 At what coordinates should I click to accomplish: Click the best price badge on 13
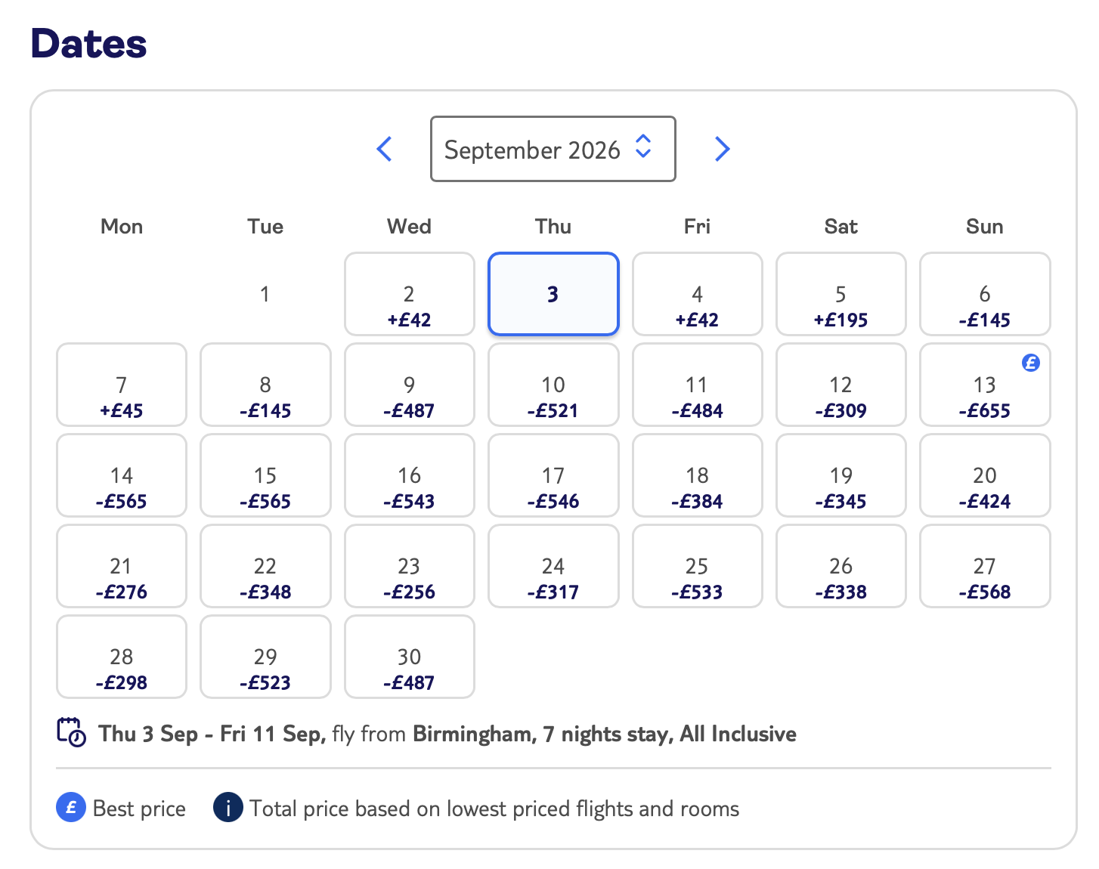[1030, 363]
